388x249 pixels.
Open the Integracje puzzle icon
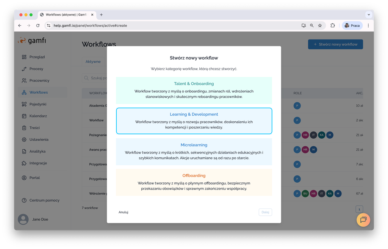pos(24,163)
